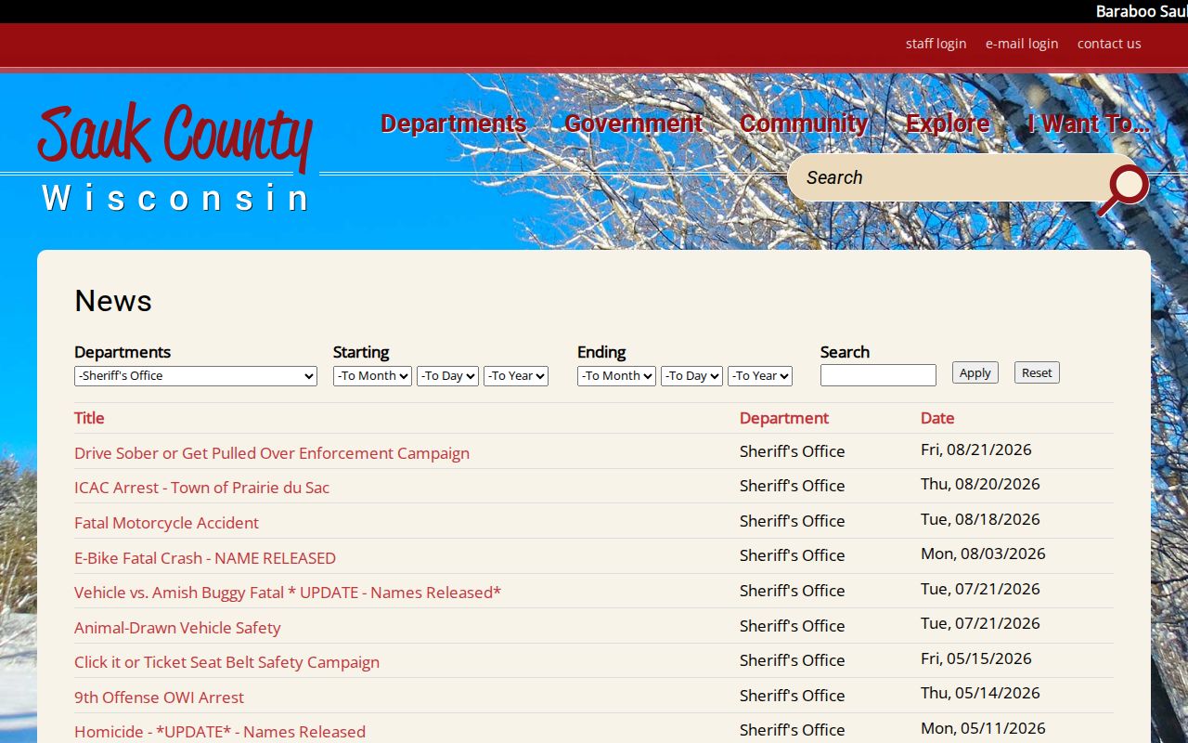Open the Ending month dropdown

616,376
